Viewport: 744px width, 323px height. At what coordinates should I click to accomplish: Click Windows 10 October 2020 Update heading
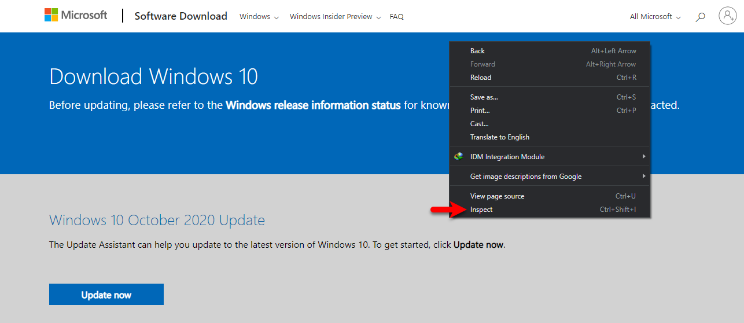[x=157, y=220]
